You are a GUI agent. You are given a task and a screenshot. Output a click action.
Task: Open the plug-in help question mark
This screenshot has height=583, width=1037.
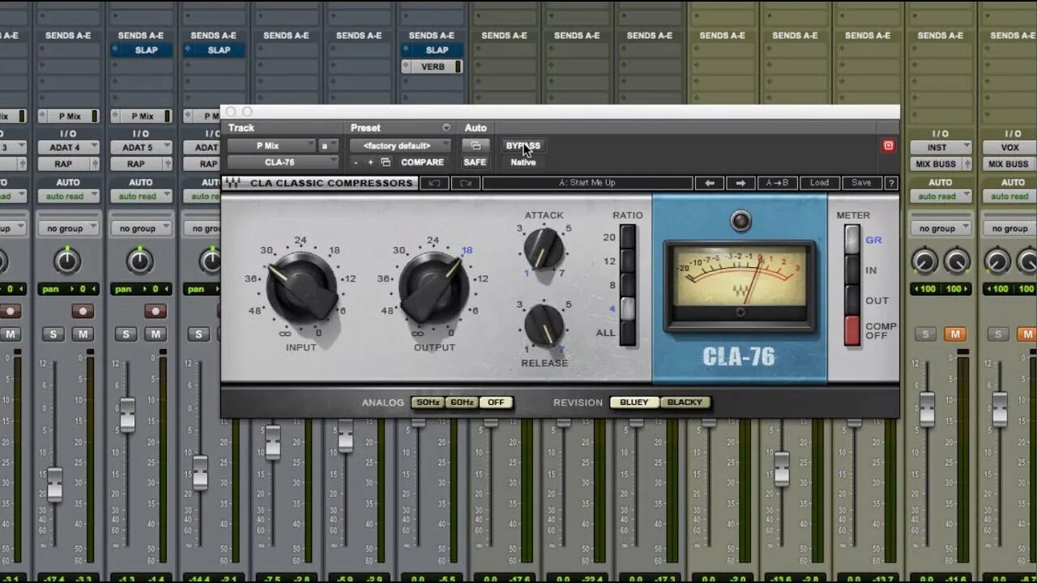coord(891,183)
